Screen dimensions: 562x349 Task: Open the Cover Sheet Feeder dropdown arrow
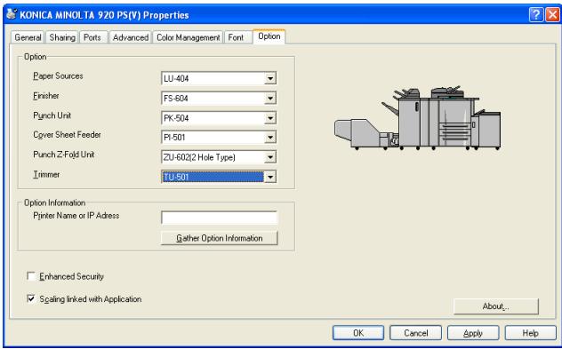click(270, 138)
